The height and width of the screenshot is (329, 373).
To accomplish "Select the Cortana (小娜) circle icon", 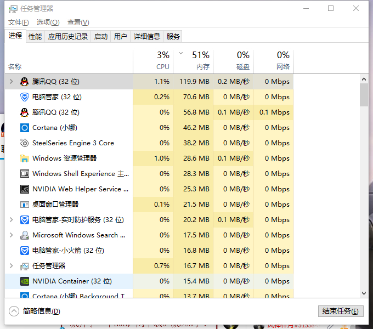I will point(25,128).
